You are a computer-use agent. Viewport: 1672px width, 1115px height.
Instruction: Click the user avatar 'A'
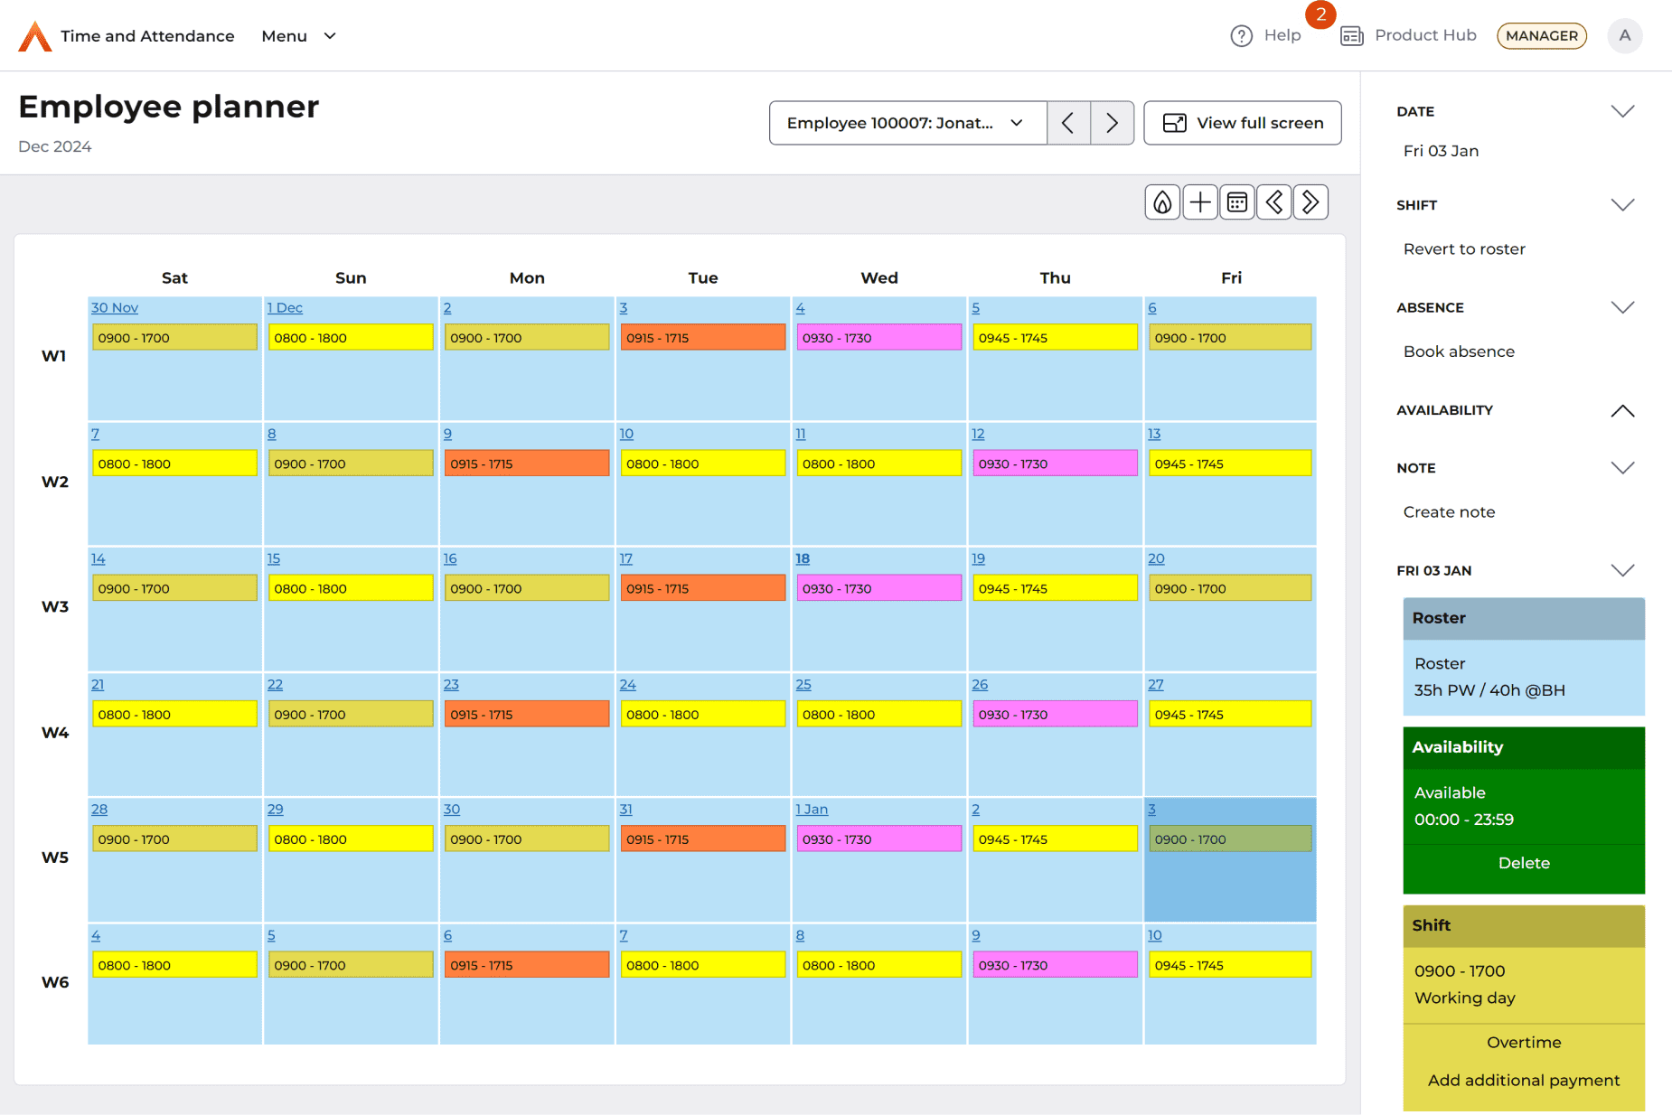tap(1624, 35)
